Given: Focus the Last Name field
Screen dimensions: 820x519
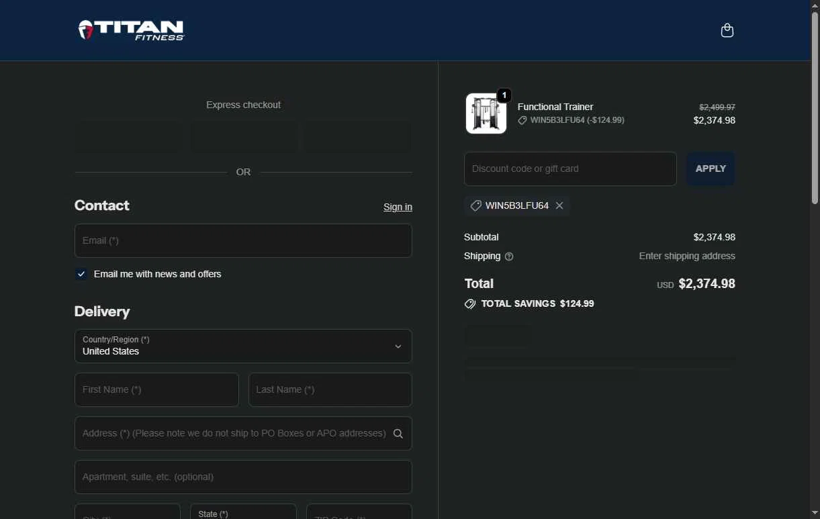Looking at the screenshot, I should pyautogui.click(x=330, y=389).
